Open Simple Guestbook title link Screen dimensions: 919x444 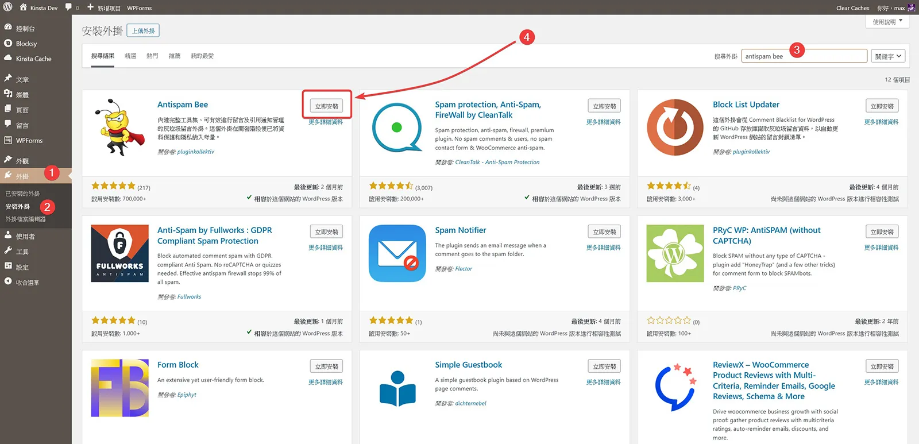[469, 365]
